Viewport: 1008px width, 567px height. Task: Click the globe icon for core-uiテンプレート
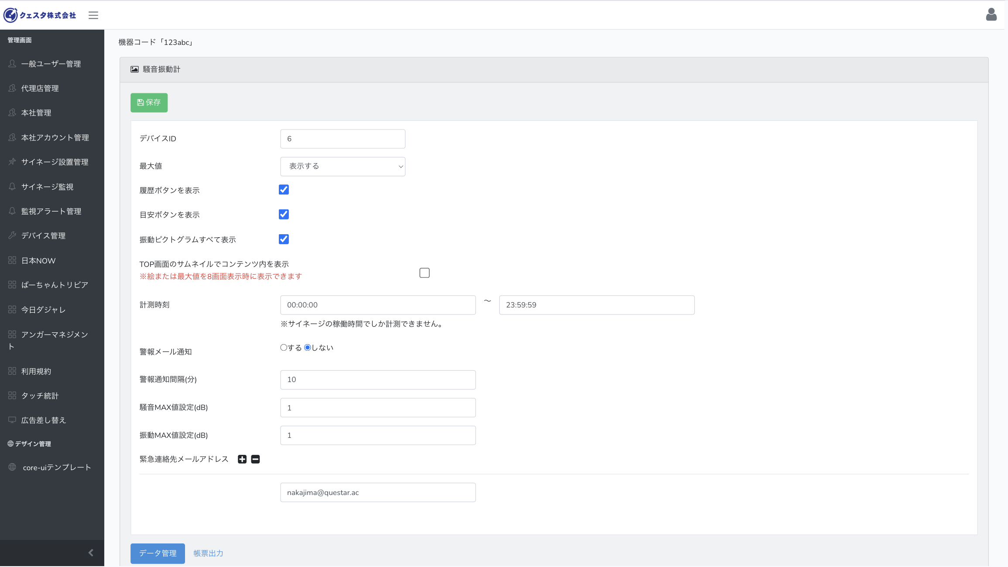click(x=12, y=467)
